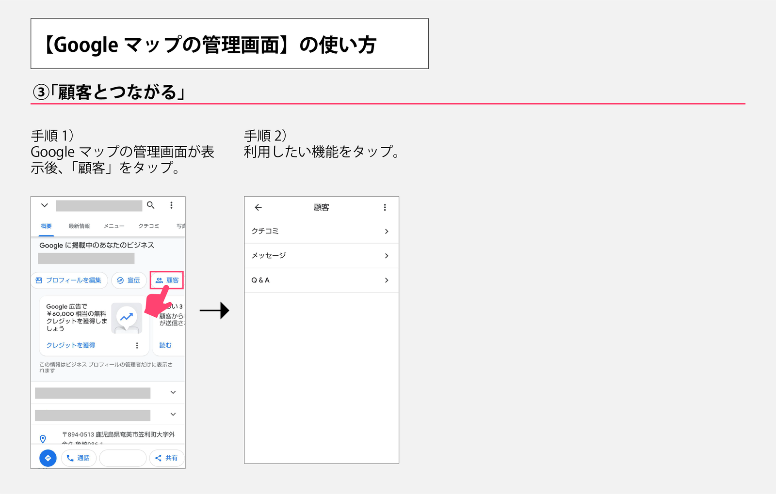Open the ad card's three-dot menu
This screenshot has width=776, height=494.
137,345
